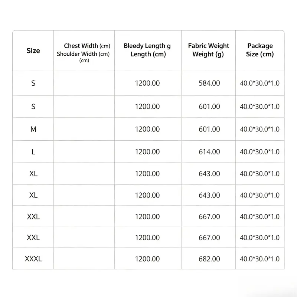Click the XXXL size cell
This screenshot has width=297, height=297.
tap(33, 259)
